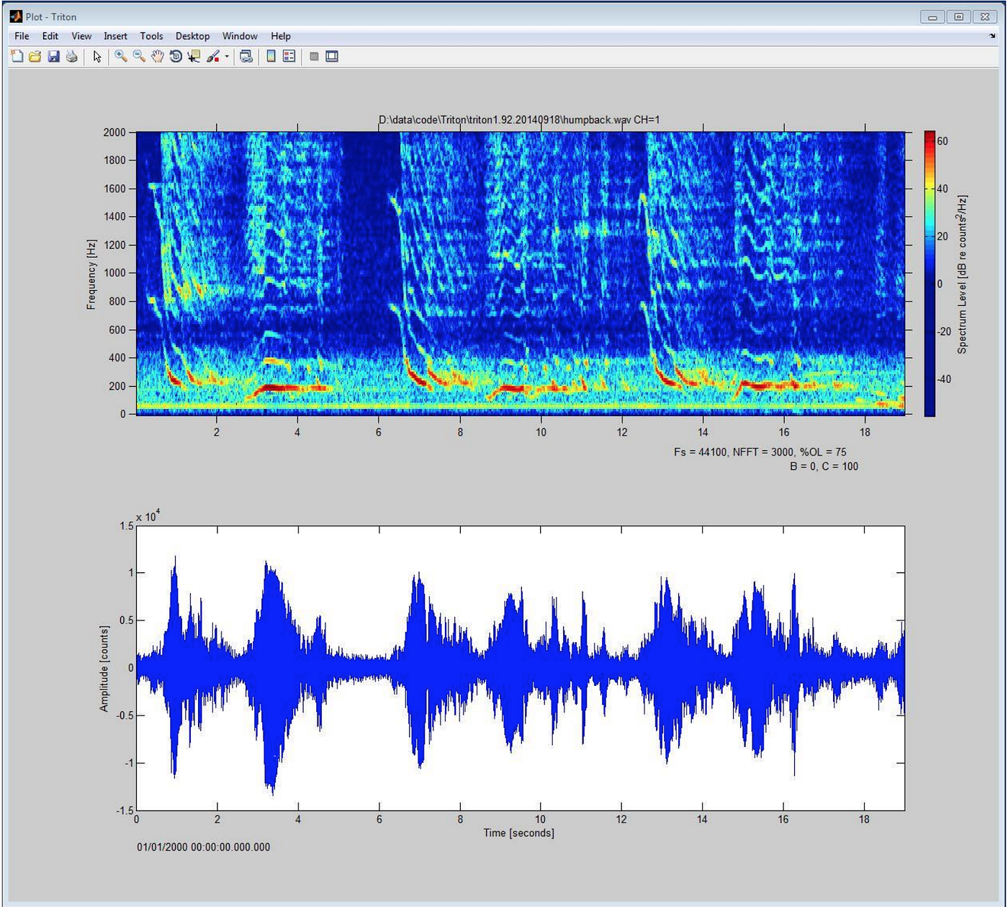
Task: Open the brush color dropdown arrow
Action: click(x=227, y=56)
